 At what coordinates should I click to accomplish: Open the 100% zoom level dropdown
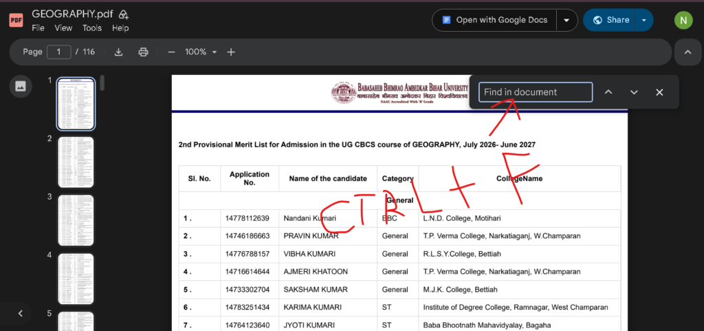point(201,52)
